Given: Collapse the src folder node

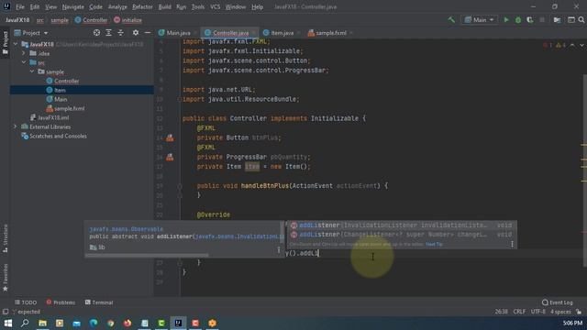Looking at the screenshot, I should coord(24,62).
